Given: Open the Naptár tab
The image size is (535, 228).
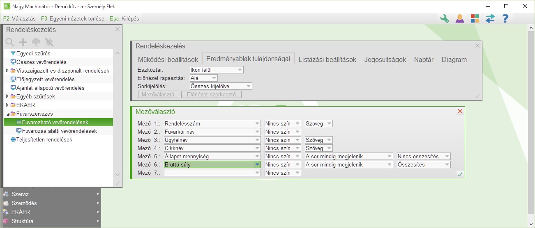Looking at the screenshot, I should pyautogui.click(x=424, y=59).
